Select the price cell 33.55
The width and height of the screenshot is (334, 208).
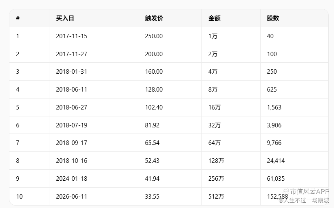152,196
